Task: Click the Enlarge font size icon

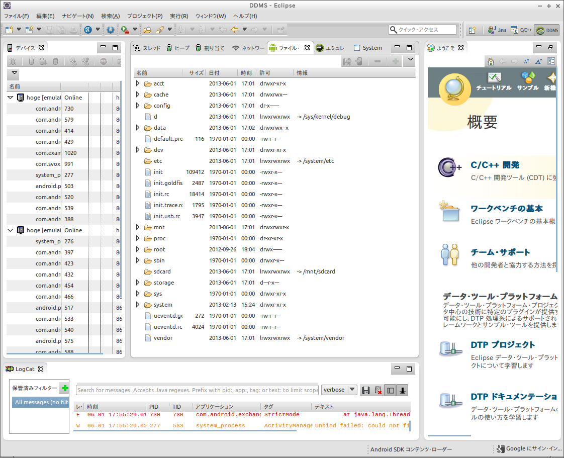Action: [538, 61]
